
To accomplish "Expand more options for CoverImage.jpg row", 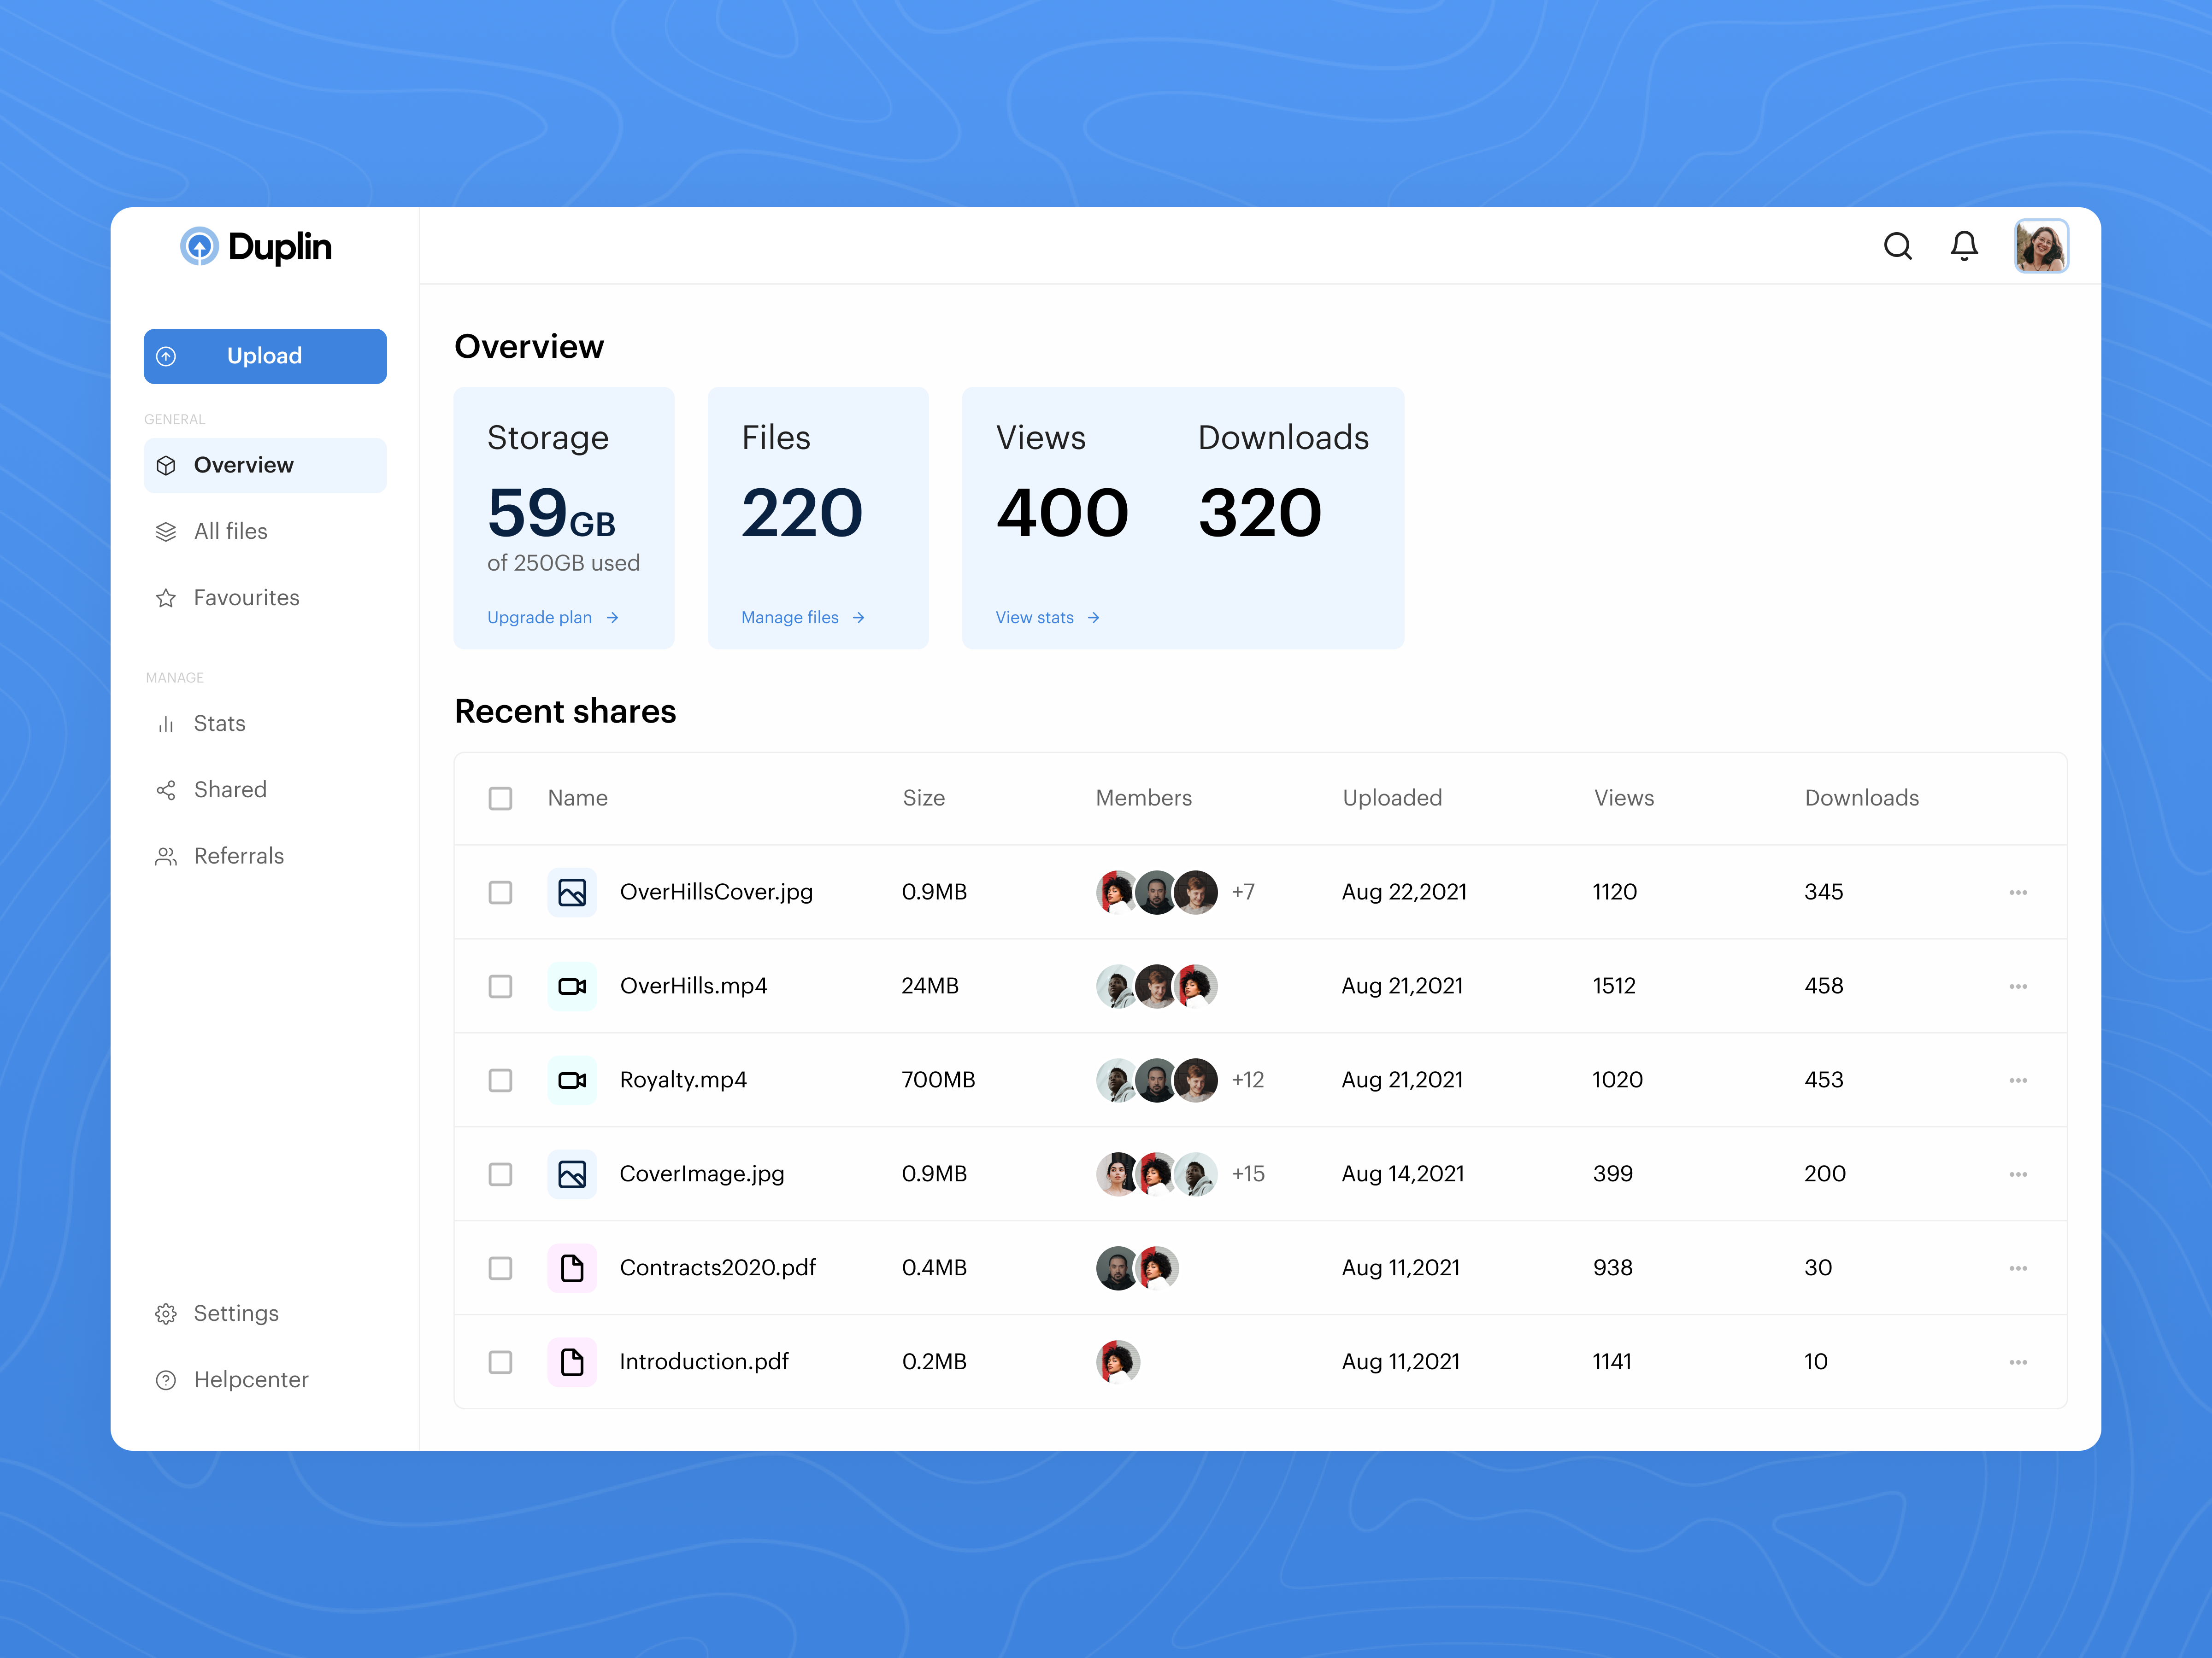I will click(x=2017, y=1174).
